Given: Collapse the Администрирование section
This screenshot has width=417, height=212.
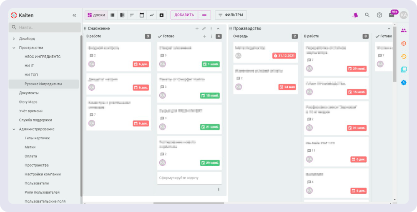Looking at the screenshot, I should [x=14, y=129].
